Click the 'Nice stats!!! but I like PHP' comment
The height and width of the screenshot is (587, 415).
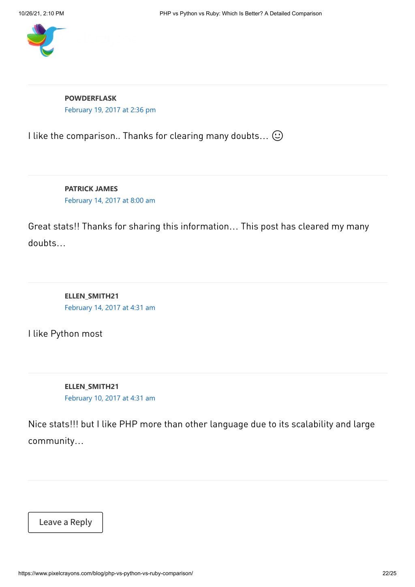(201, 432)
